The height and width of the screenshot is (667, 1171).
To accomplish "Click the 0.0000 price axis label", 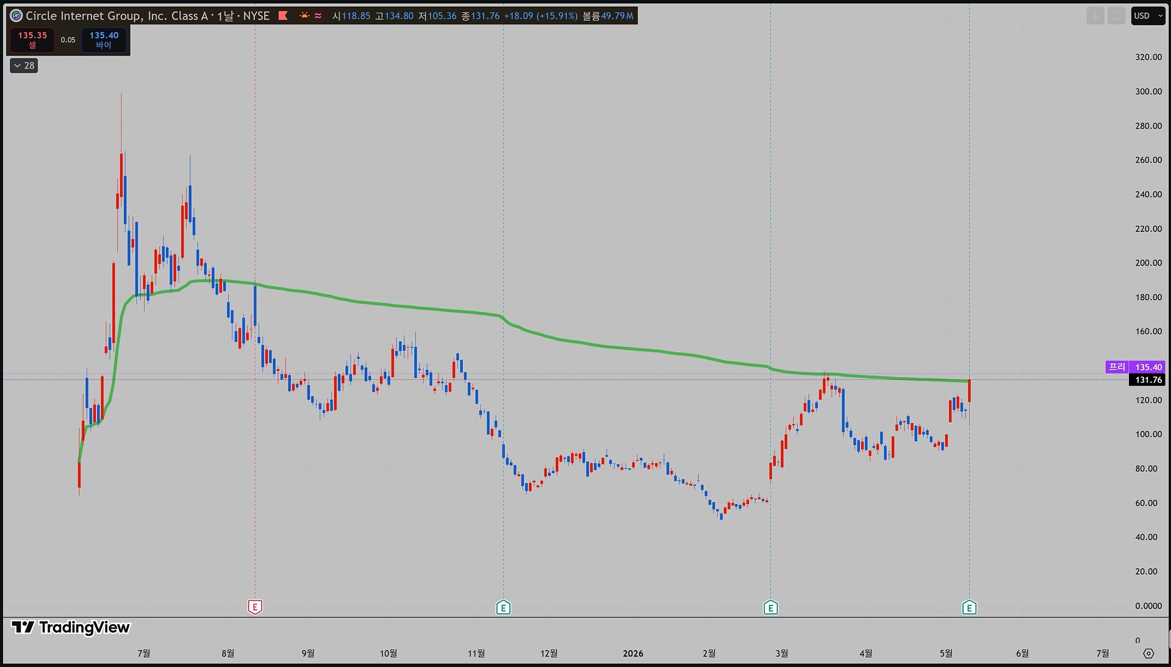I will 1148,605.
